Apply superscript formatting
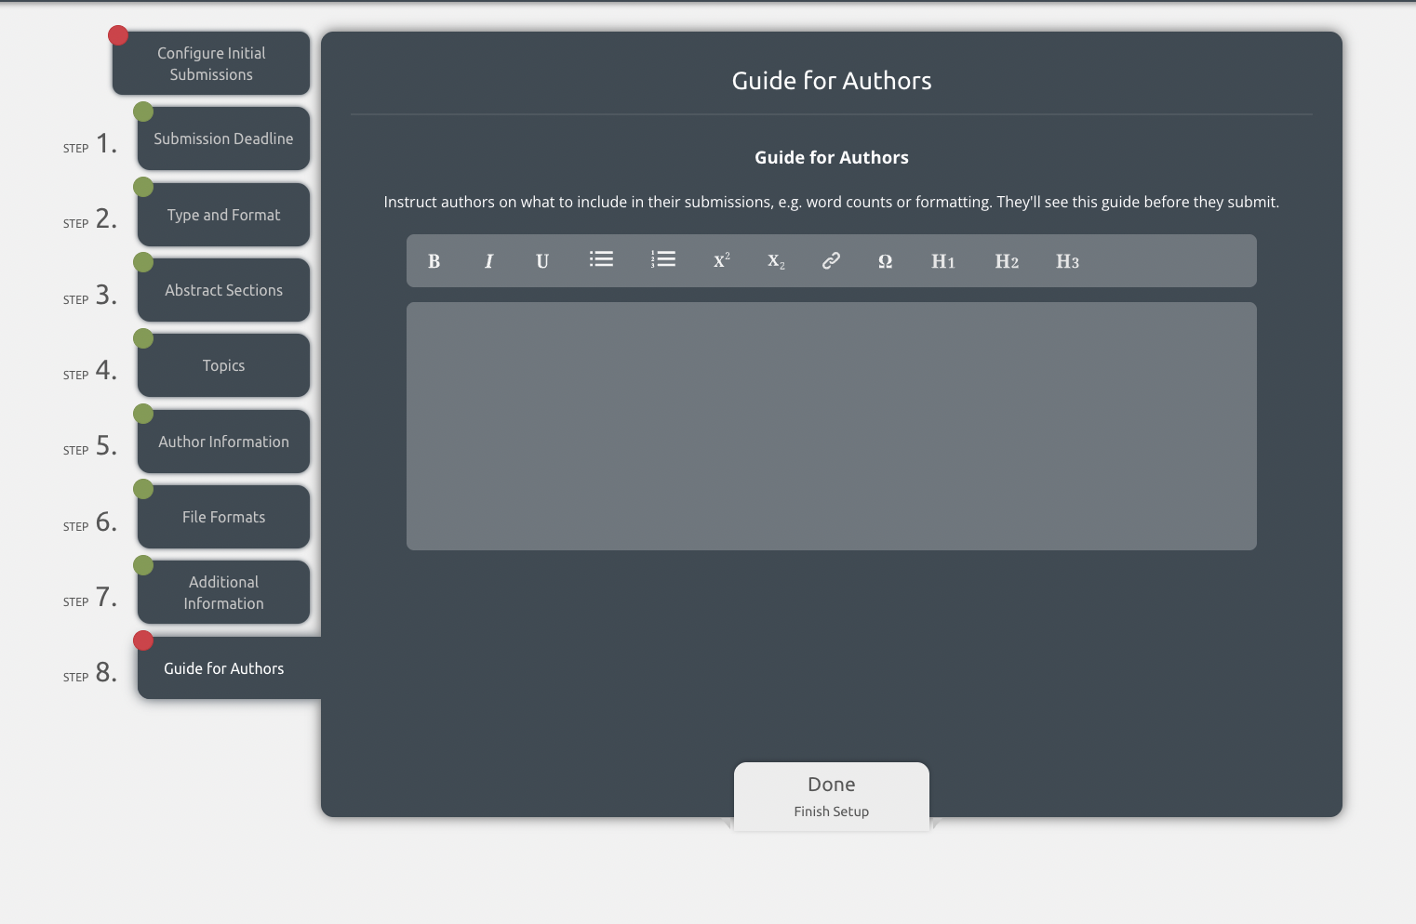1416x924 pixels. (721, 261)
